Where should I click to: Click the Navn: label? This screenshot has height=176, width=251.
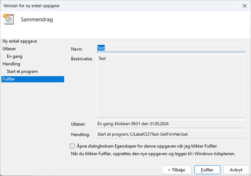point(76,49)
